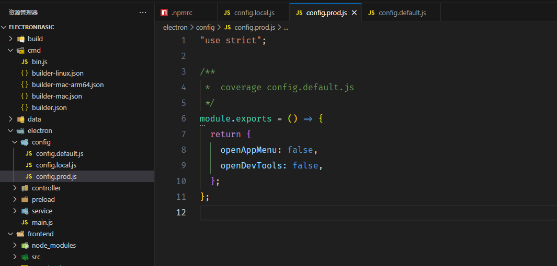
Task: Click the openDevTools property
Action: 251,165
